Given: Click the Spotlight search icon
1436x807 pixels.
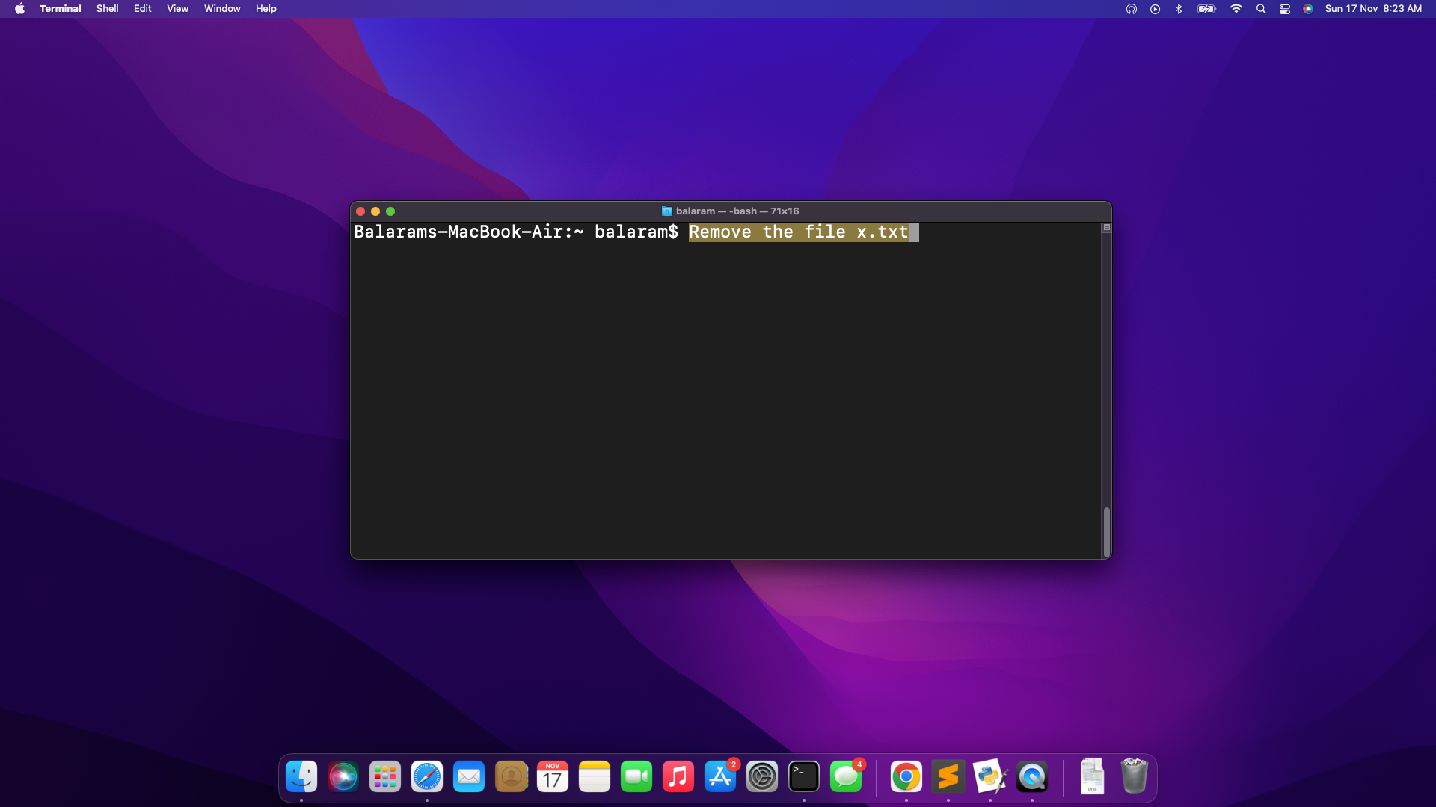Looking at the screenshot, I should [x=1261, y=9].
